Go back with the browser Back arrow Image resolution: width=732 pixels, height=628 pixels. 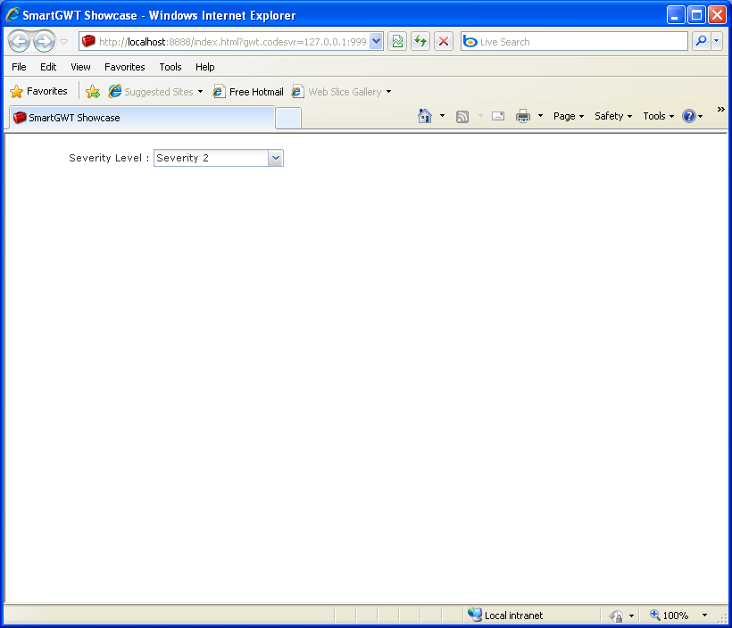click(x=20, y=42)
